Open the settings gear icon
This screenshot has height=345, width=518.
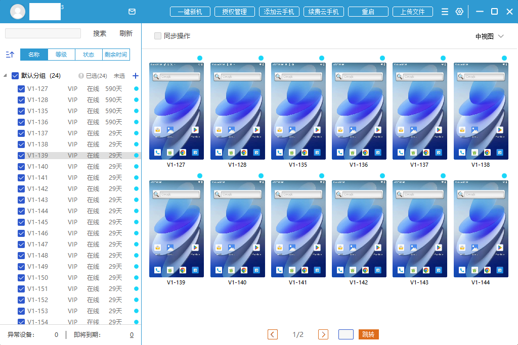[x=459, y=12]
